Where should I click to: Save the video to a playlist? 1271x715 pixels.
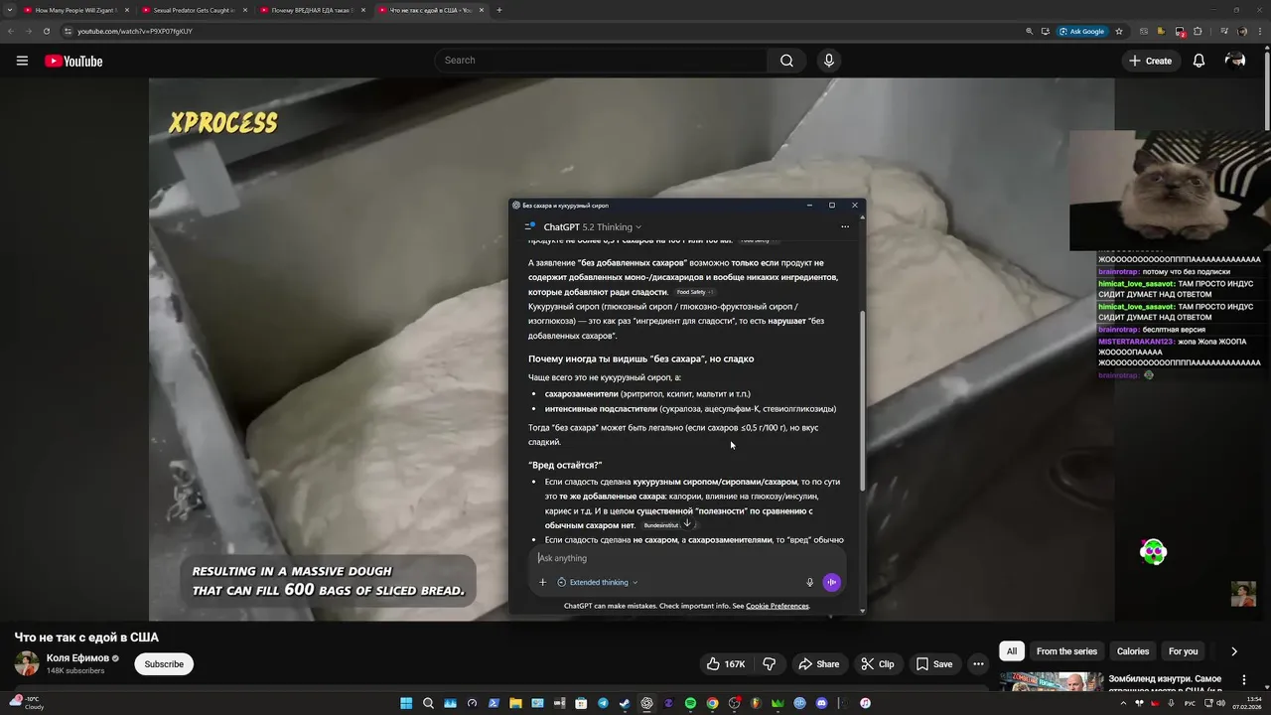tap(934, 664)
